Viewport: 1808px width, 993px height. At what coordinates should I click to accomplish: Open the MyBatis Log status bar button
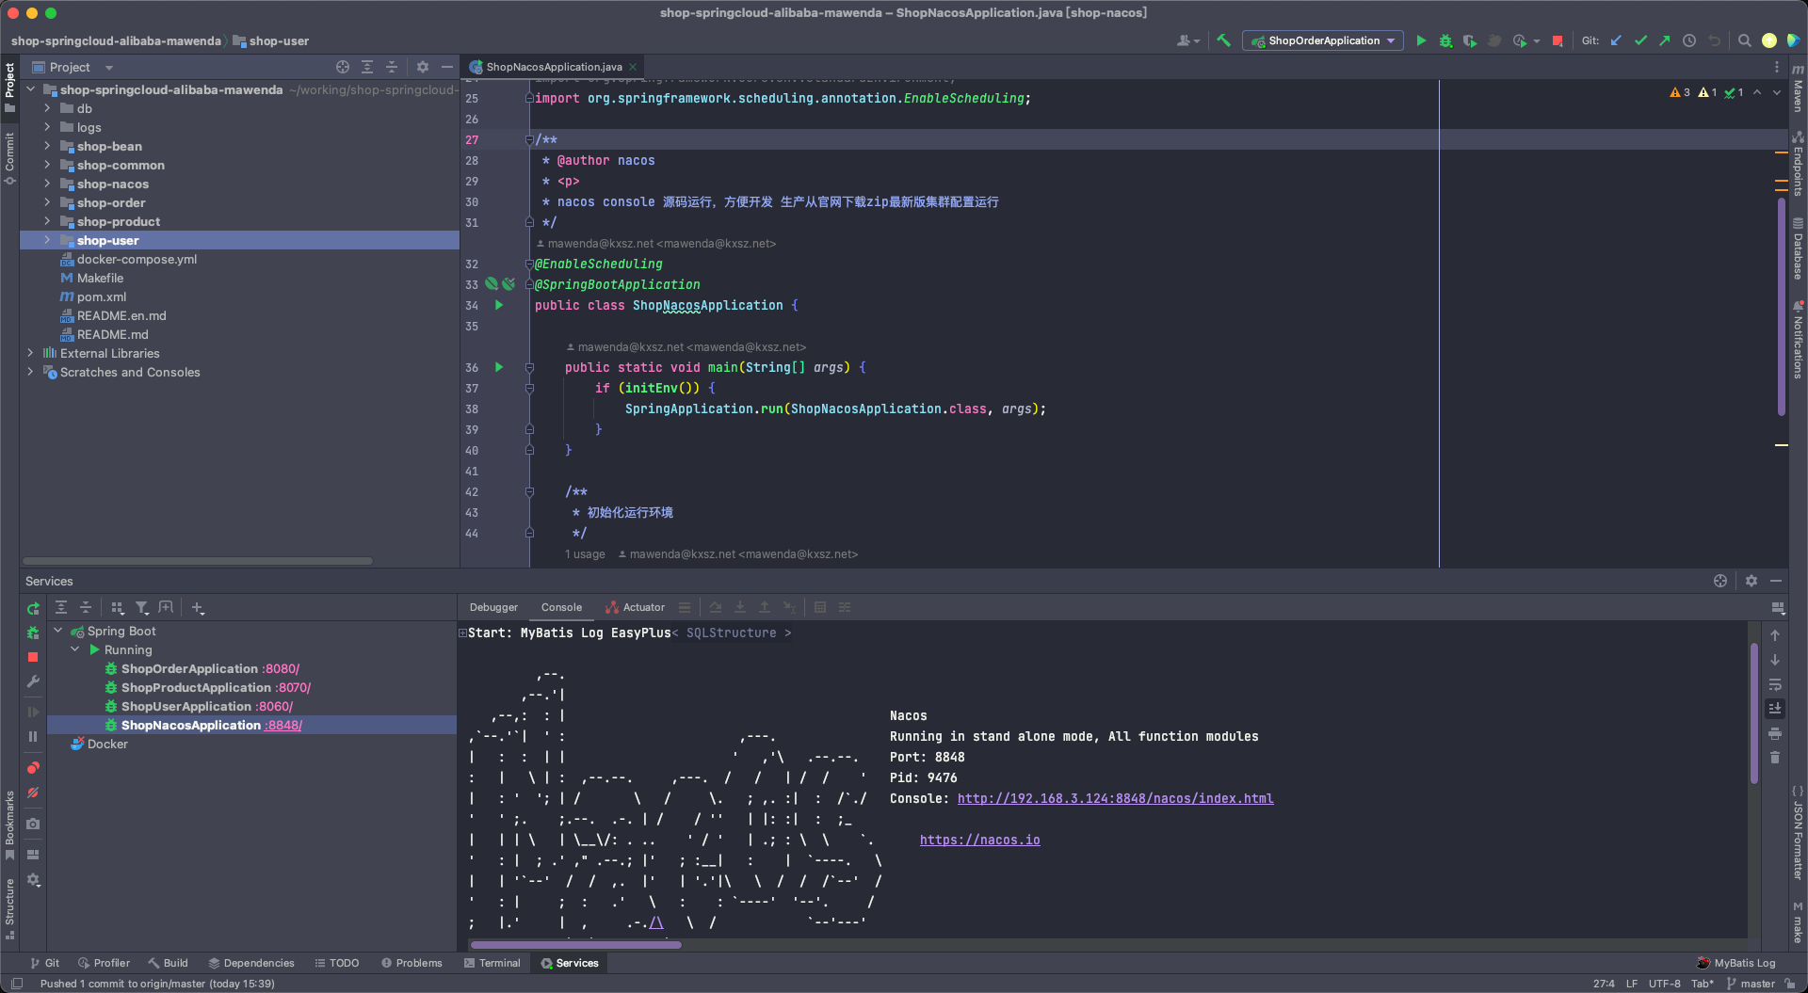(x=1735, y=963)
